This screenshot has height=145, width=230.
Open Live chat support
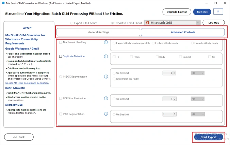click(202, 12)
